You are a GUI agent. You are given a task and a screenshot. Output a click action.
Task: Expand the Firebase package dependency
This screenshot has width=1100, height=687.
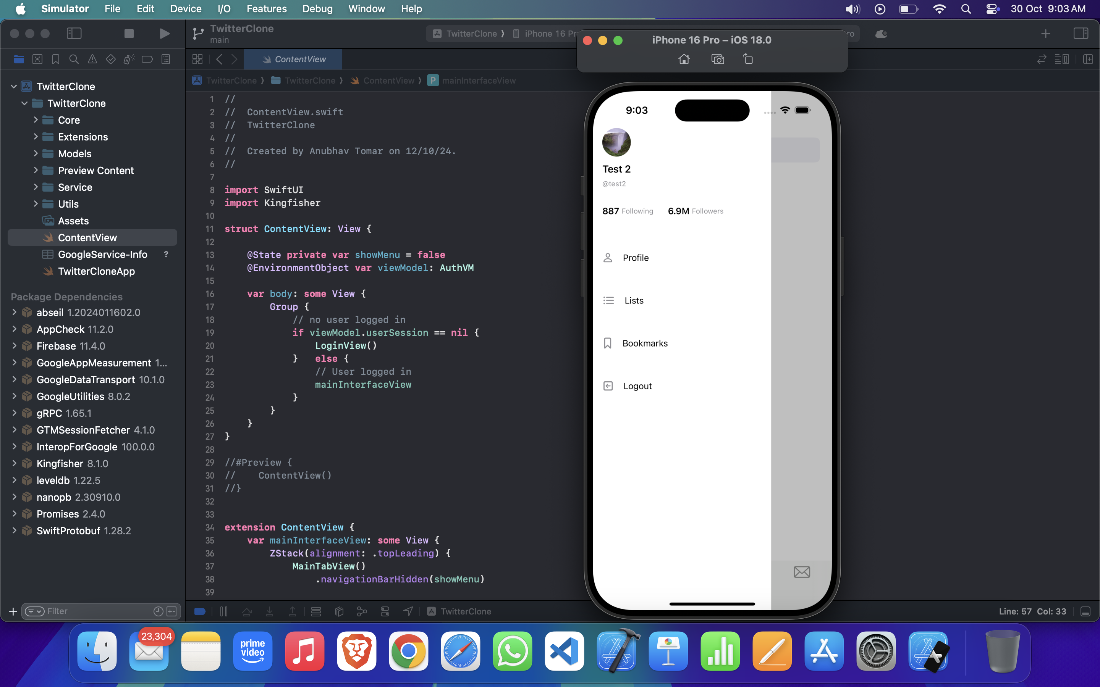pos(14,346)
